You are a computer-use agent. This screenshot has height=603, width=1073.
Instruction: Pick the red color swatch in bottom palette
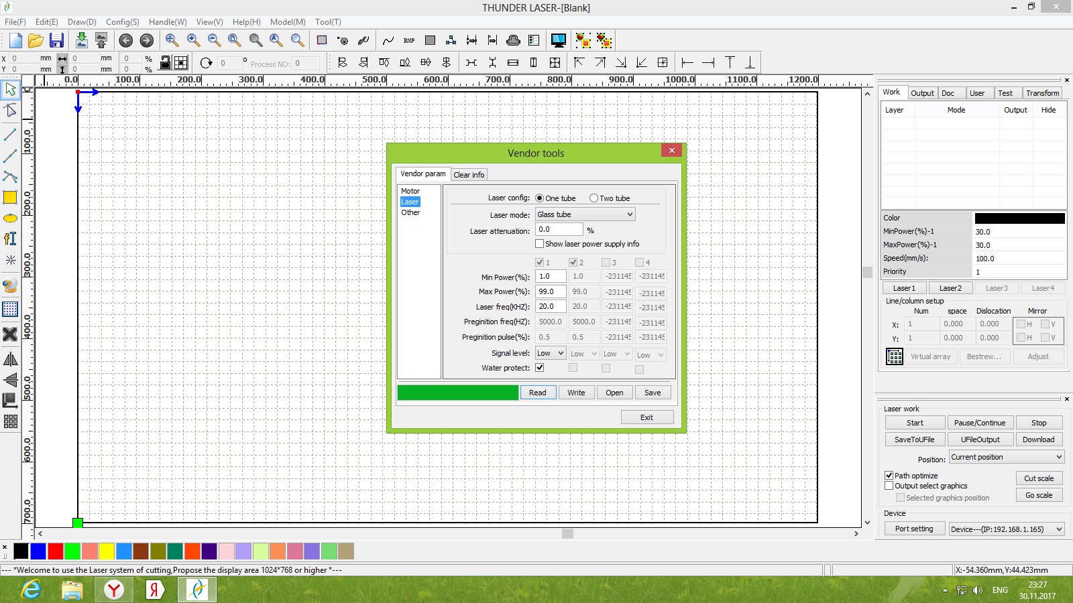(56, 551)
